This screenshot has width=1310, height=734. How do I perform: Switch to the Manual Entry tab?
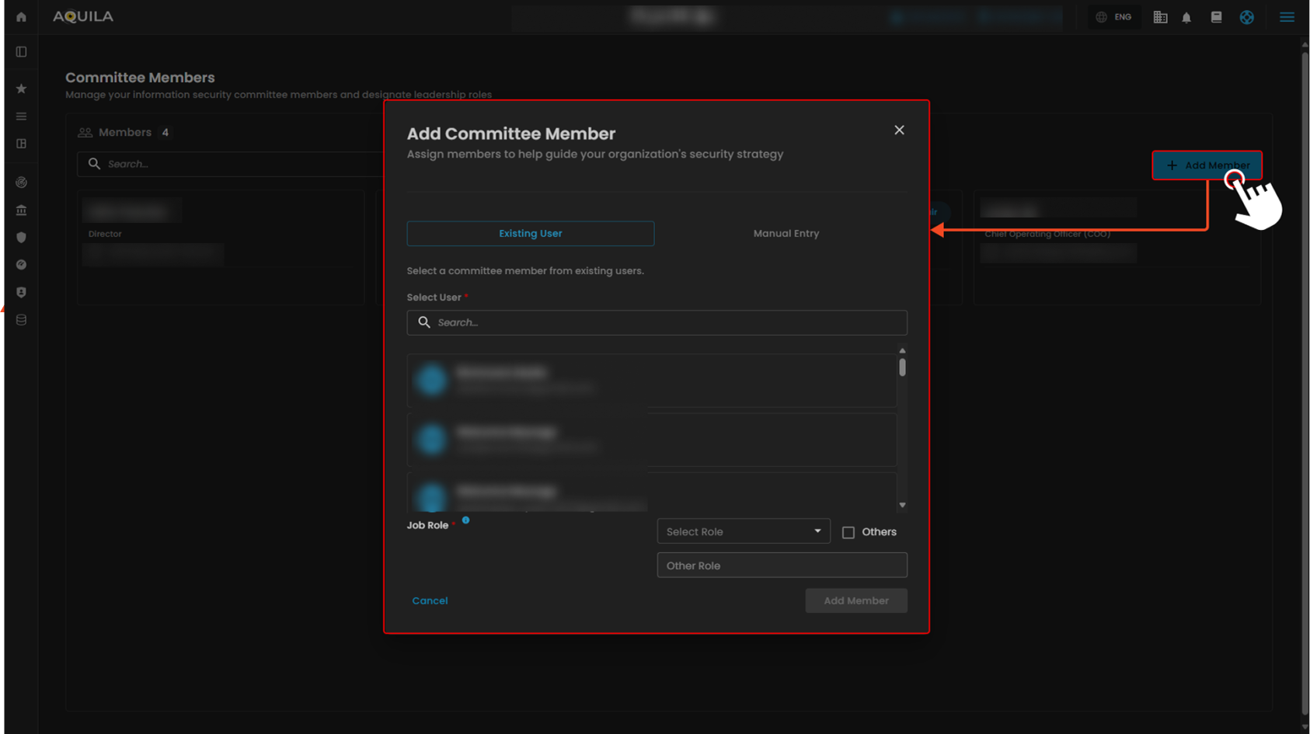coord(786,234)
